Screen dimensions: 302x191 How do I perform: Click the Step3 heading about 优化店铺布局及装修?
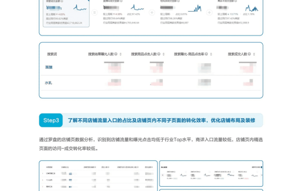point(162,120)
